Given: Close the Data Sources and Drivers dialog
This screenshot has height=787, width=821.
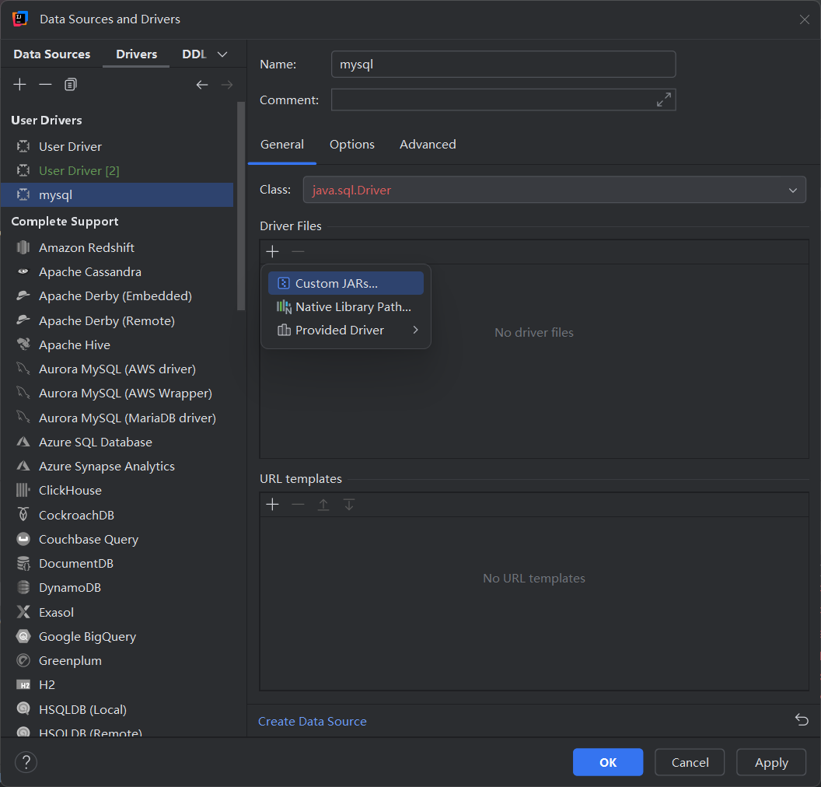Looking at the screenshot, I should (x=804, y=19).
